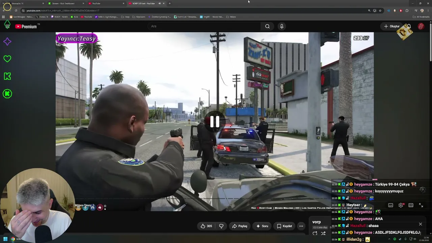Image resolution: width=432 pixels, height=243 pixels.
Task: Reload the current page
Action: coord(16,10)
